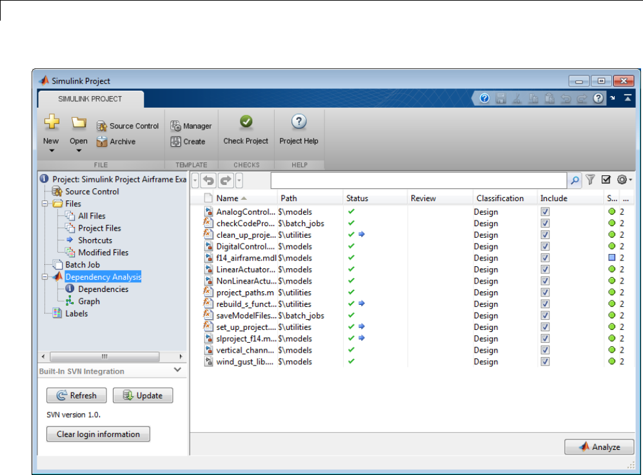Uncheck Include for clean_up_proje row
This screenshot has height=475, width=643.
(545, 235)
